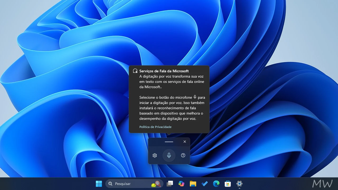This screenshot has height=190, width=338.
Task: Click the voice typing panel drag handle
Action: click(x=169, y=142)
